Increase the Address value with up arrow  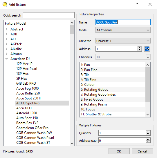tap(140, 48)
